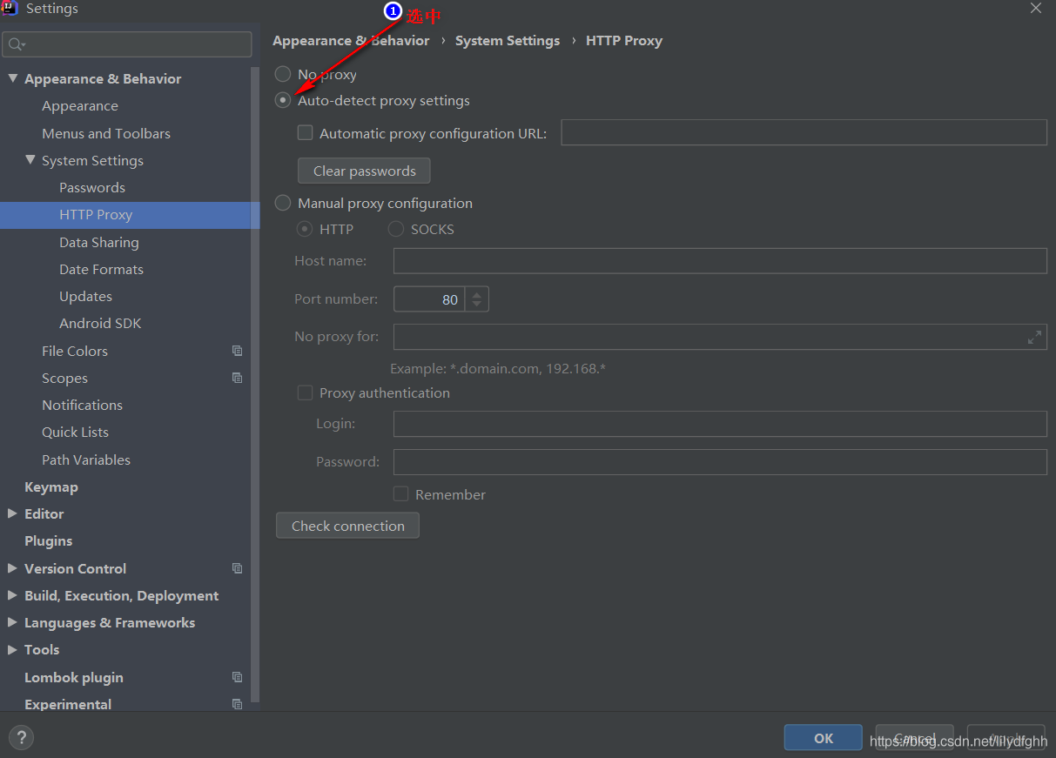Click the Check connection button
Viewport: 1056px width, 758px height.
pyautogui.click(x=347, y=526)
